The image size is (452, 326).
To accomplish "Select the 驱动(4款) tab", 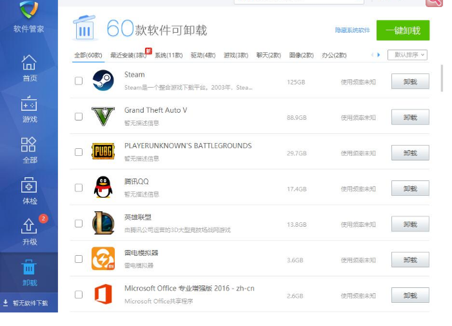I will 203,55.
